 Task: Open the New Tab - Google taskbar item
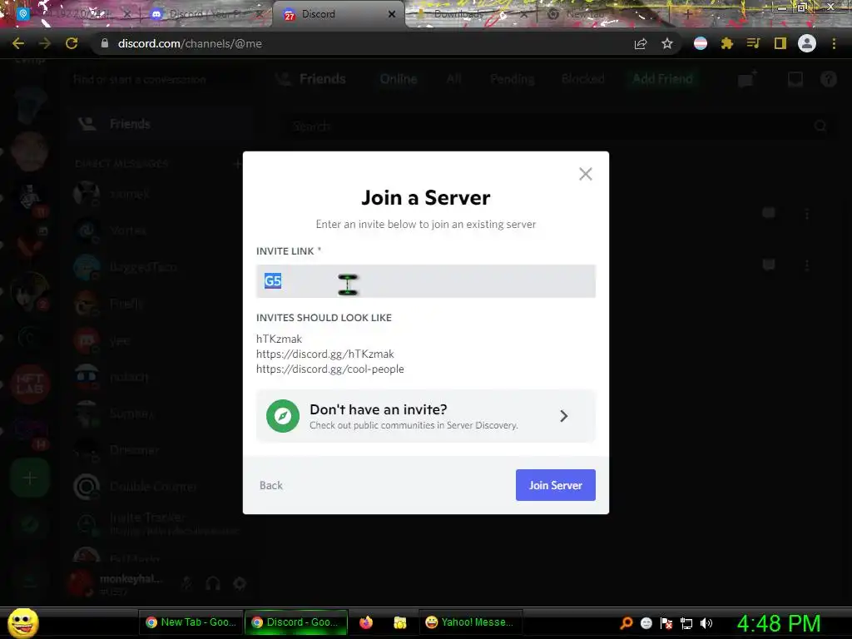191,622
